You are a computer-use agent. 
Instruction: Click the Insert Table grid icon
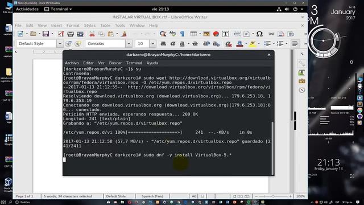click(x=193, y=34)
